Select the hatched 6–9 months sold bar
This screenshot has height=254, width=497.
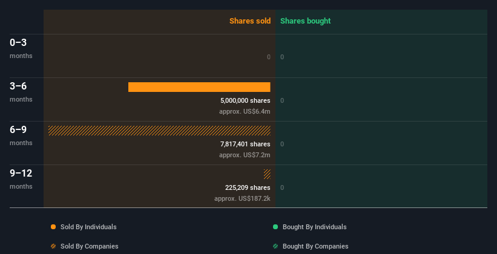tap(159, 131)
